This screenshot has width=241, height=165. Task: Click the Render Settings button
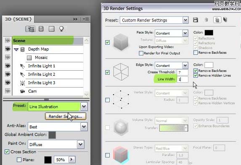(66, 117)
